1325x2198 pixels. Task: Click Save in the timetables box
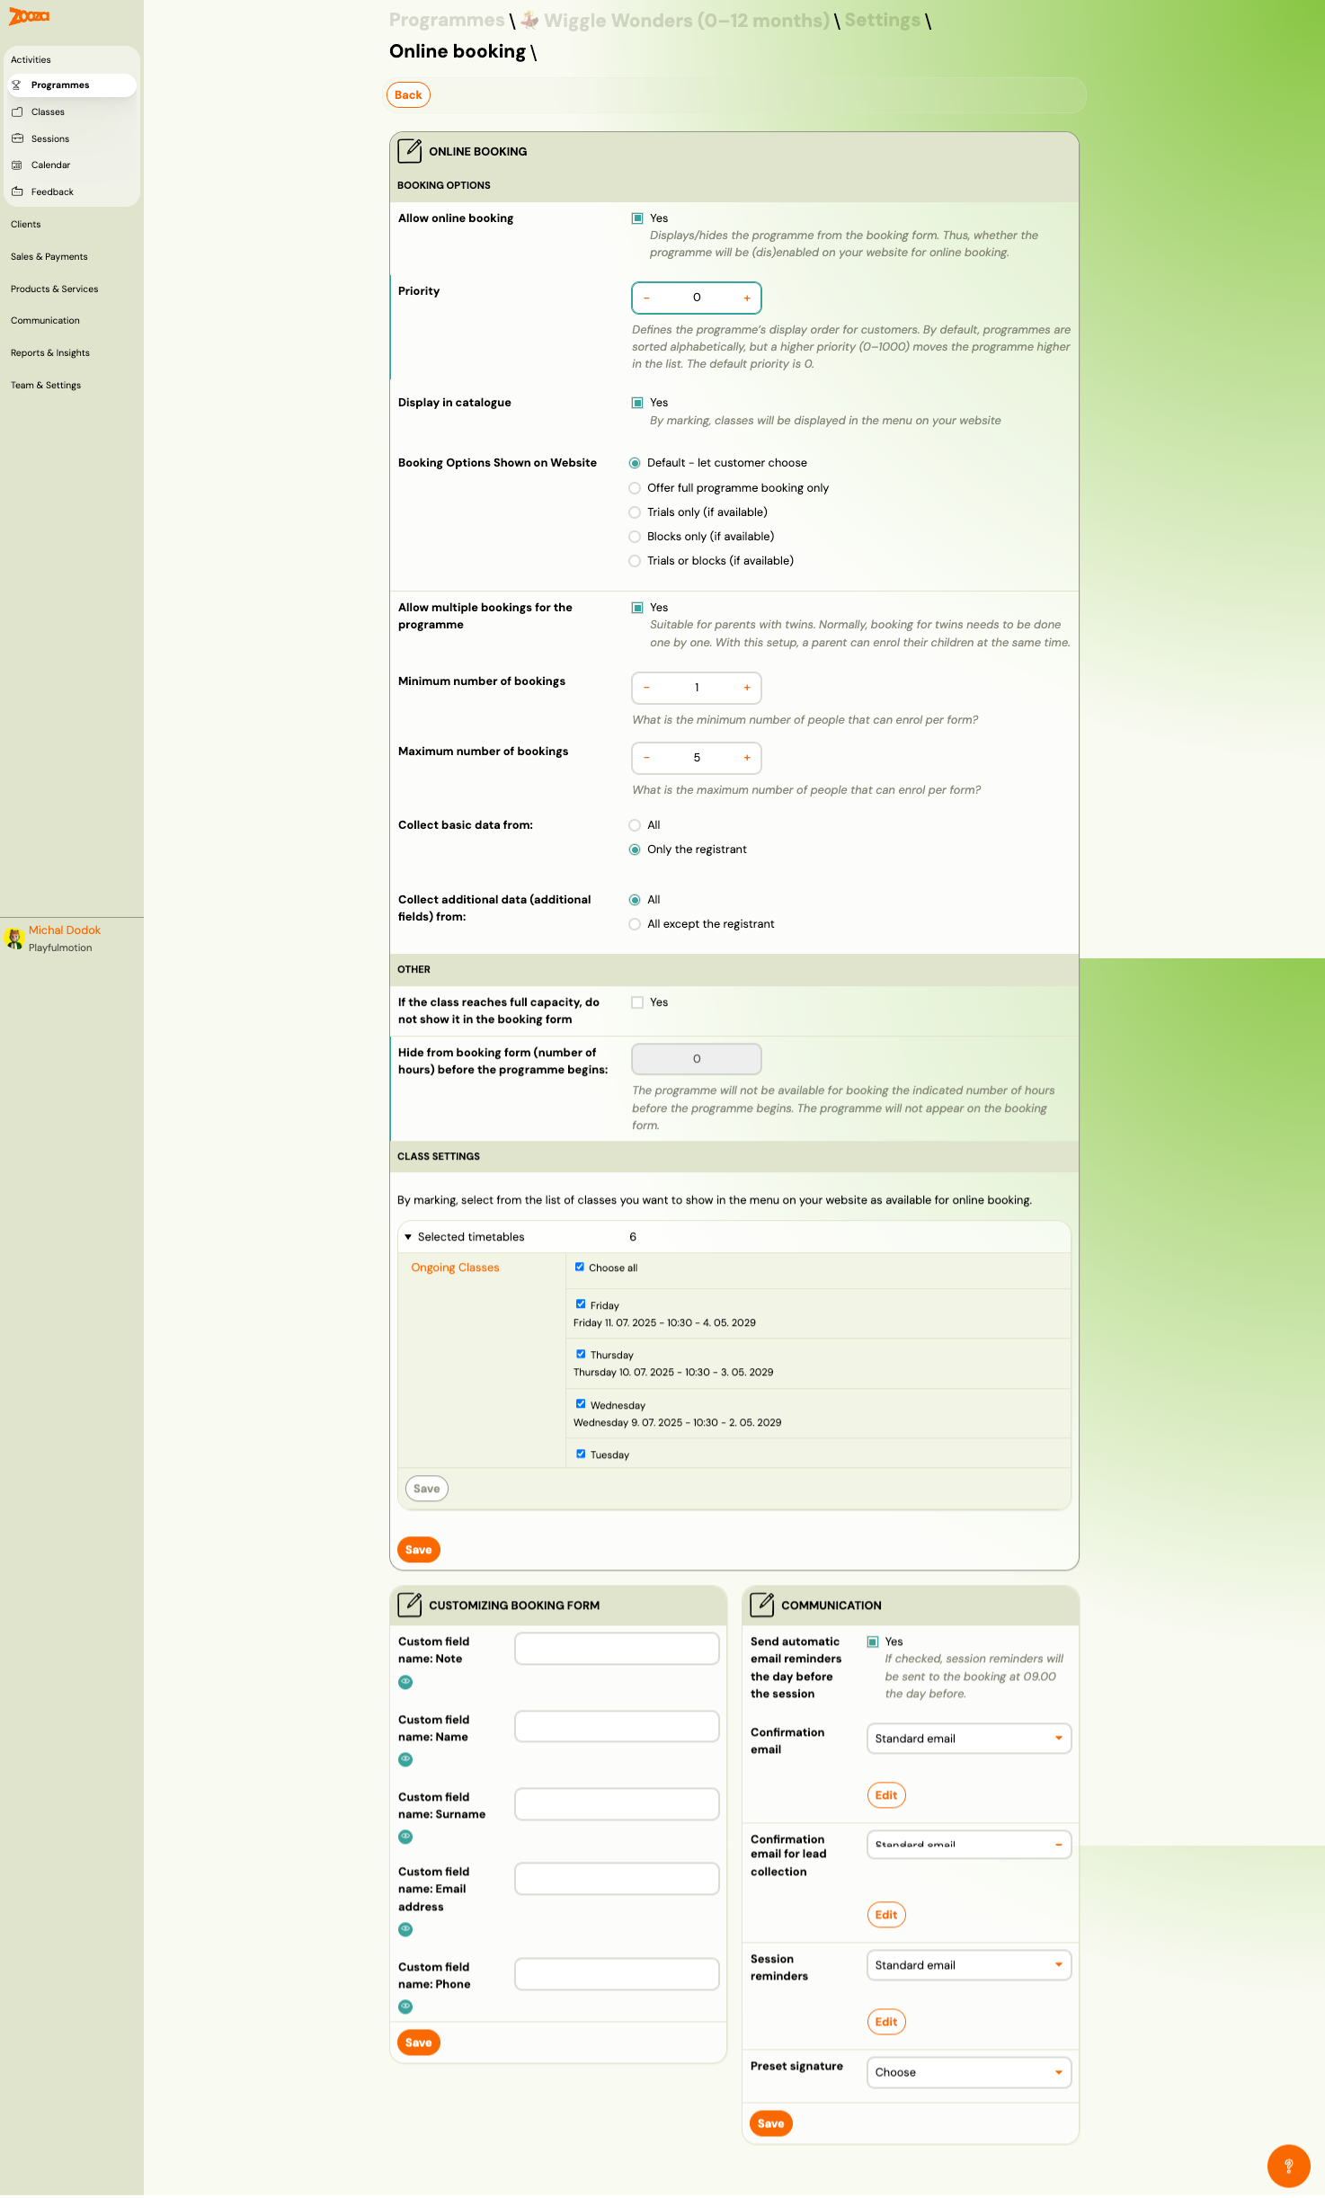pyautogui.click(x=427, y=1489)
